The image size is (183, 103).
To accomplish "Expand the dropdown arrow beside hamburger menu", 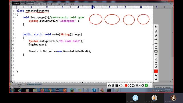I will tap(140, 86).
